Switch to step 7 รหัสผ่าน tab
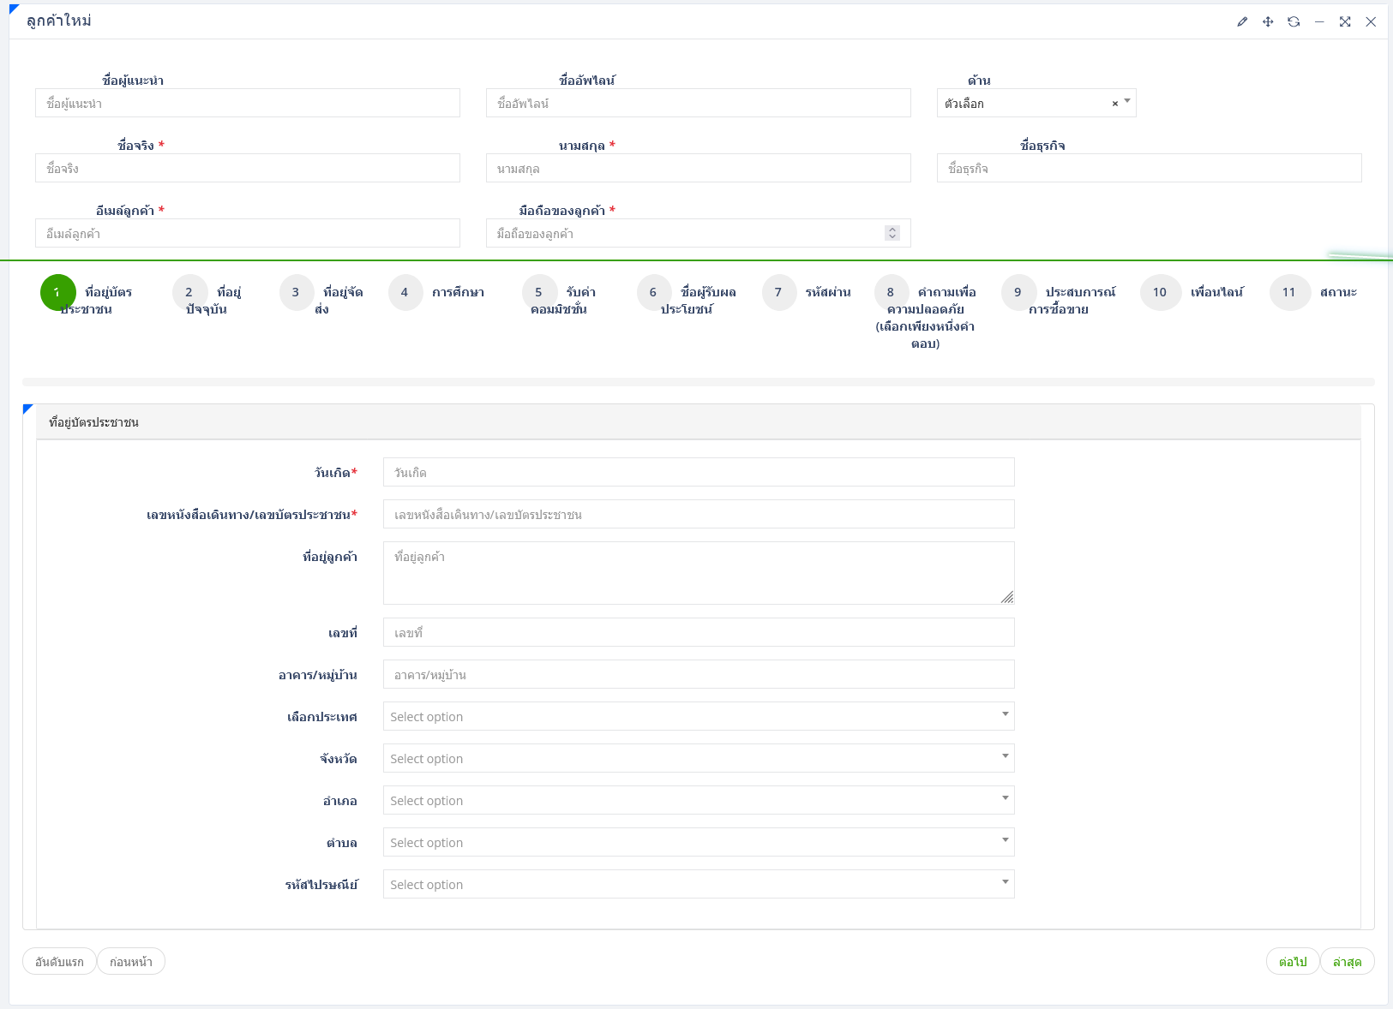This screenshot has height=1009, width=1393. [x=779, y=293]
